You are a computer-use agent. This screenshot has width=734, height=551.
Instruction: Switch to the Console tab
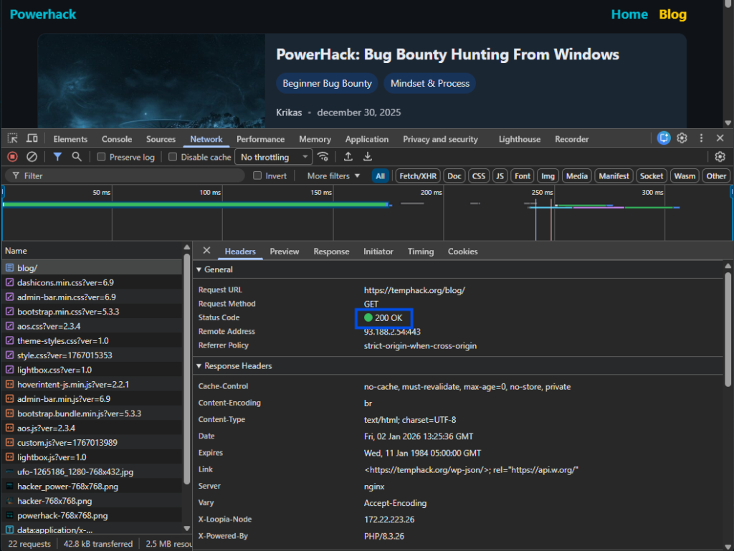pyautogui.click(x=117, y=139)
